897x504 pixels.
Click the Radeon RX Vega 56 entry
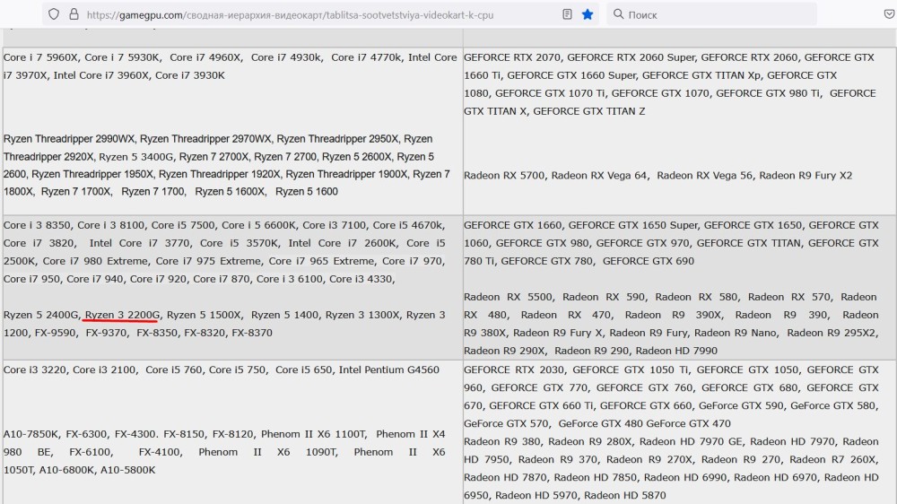704,175
